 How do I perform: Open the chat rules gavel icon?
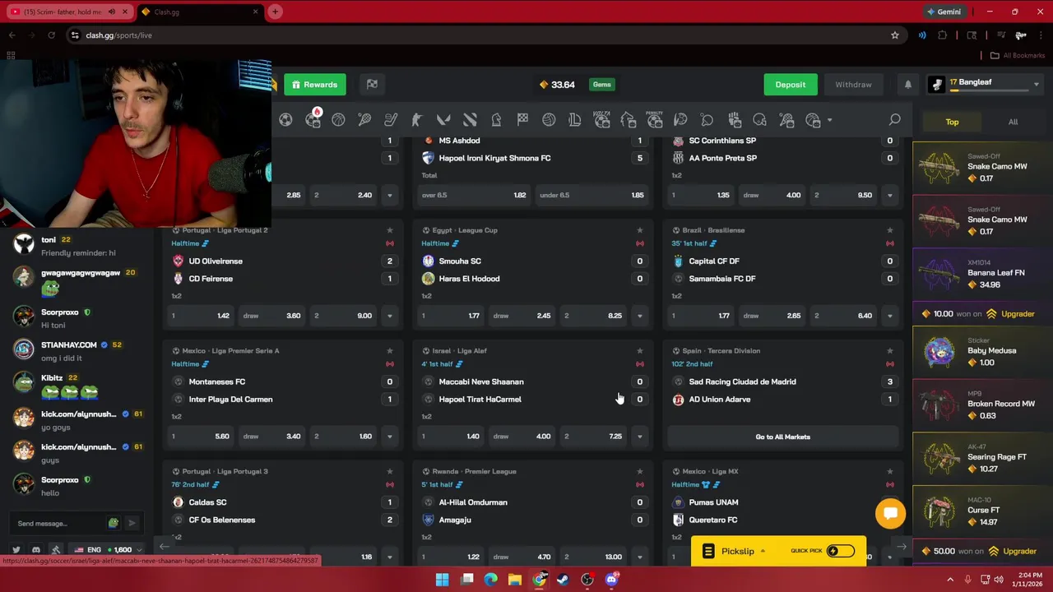point(55,549)
